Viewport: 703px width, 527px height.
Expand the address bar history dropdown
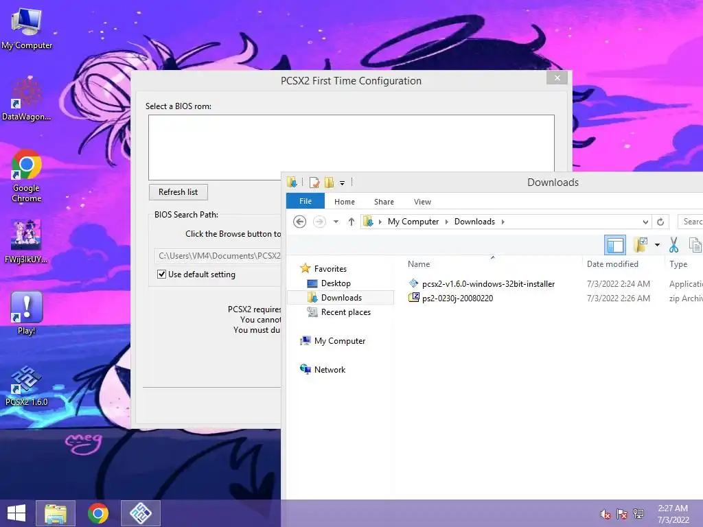pyautogui.click(x=645, y=222)
